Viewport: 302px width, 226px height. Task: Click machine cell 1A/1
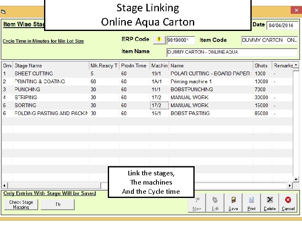[159, 82]
